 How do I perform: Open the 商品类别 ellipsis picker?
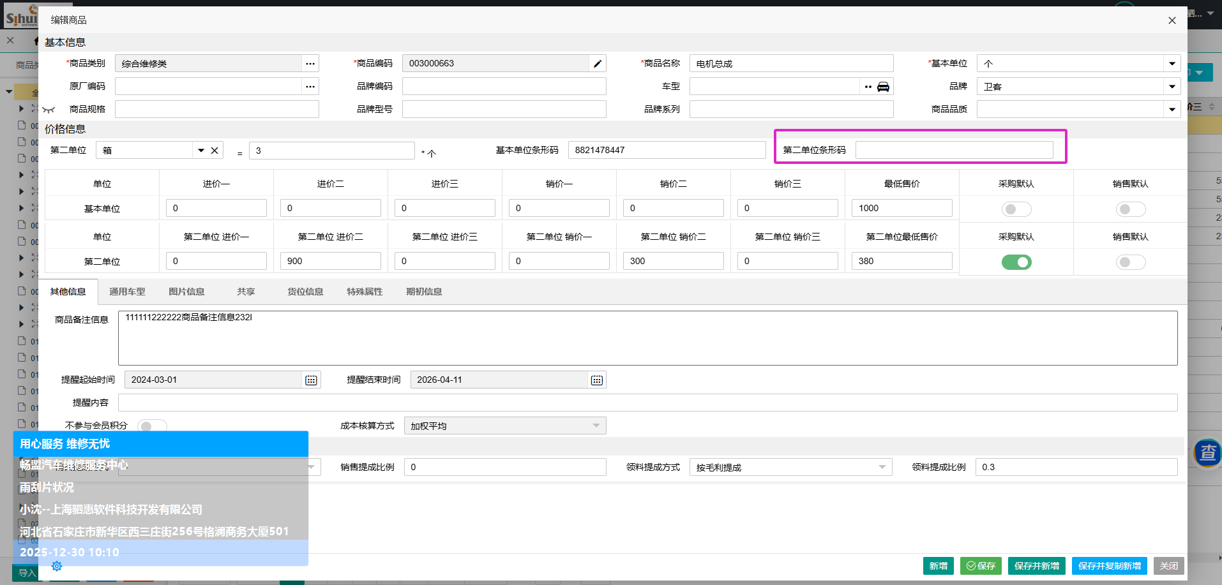pos(310,64)
